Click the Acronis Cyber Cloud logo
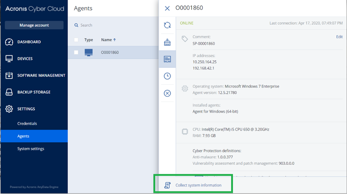Viewport: 347px width, 194px height. pos(35,9)
